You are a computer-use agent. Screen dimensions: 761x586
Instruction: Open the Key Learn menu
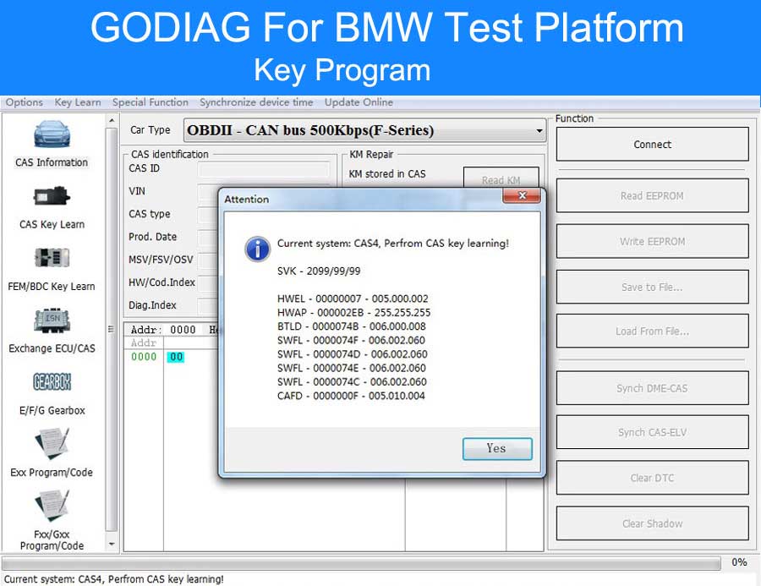point(77,101)
